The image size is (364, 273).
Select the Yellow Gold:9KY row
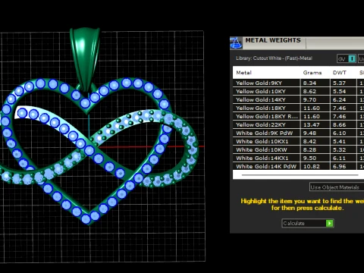pyautogui.click(x=298, y=83)
